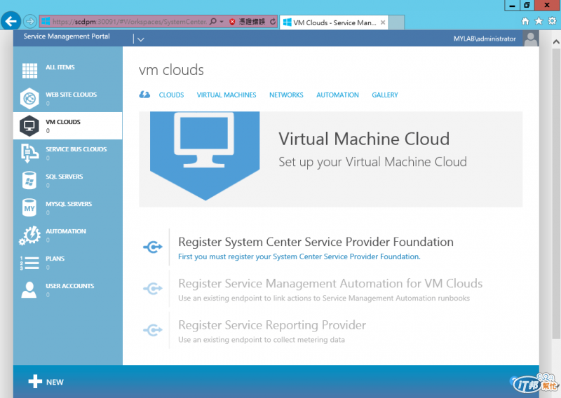The width and height of the screenshot is (561, 398).
Task: Open the Service Bus Clouds icon
Action: 29,153
